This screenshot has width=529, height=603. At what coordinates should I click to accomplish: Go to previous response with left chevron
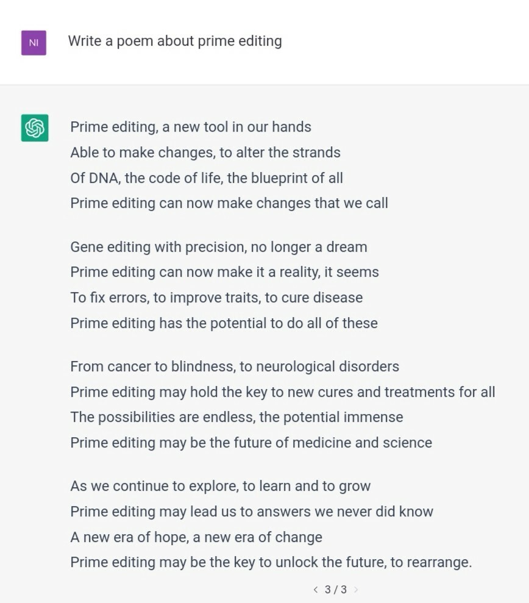click(x=316, y=589)
